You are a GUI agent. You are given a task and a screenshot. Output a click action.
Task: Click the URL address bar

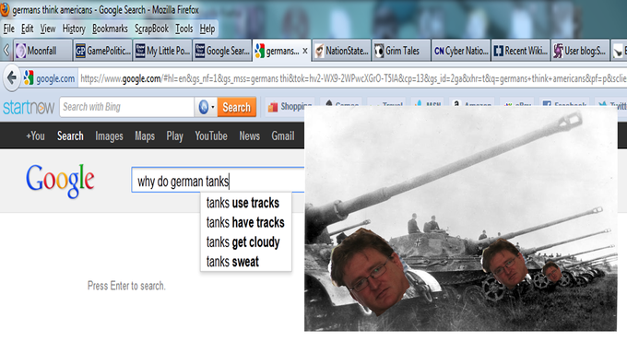coord(352,78)
